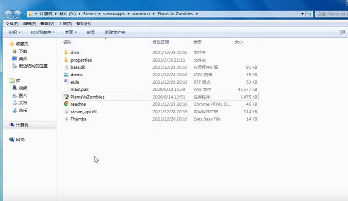The image size is (348, 201).
Task: Expand arrow after Plants Vs Zombies breadcrumb
Action: tap(197, 14)
